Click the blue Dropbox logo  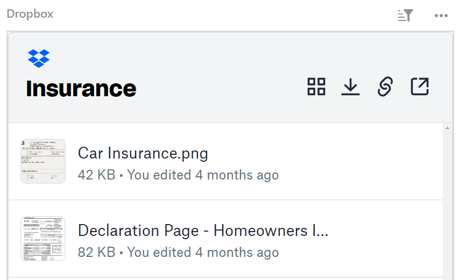pyautogui.click(x=39, y=58)
